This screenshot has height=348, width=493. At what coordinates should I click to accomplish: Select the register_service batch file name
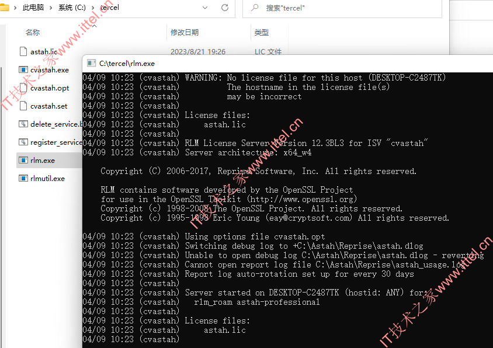click(x=56, y=142)
